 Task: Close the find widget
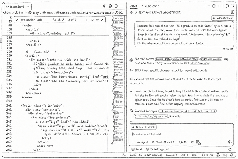[102, 20]
